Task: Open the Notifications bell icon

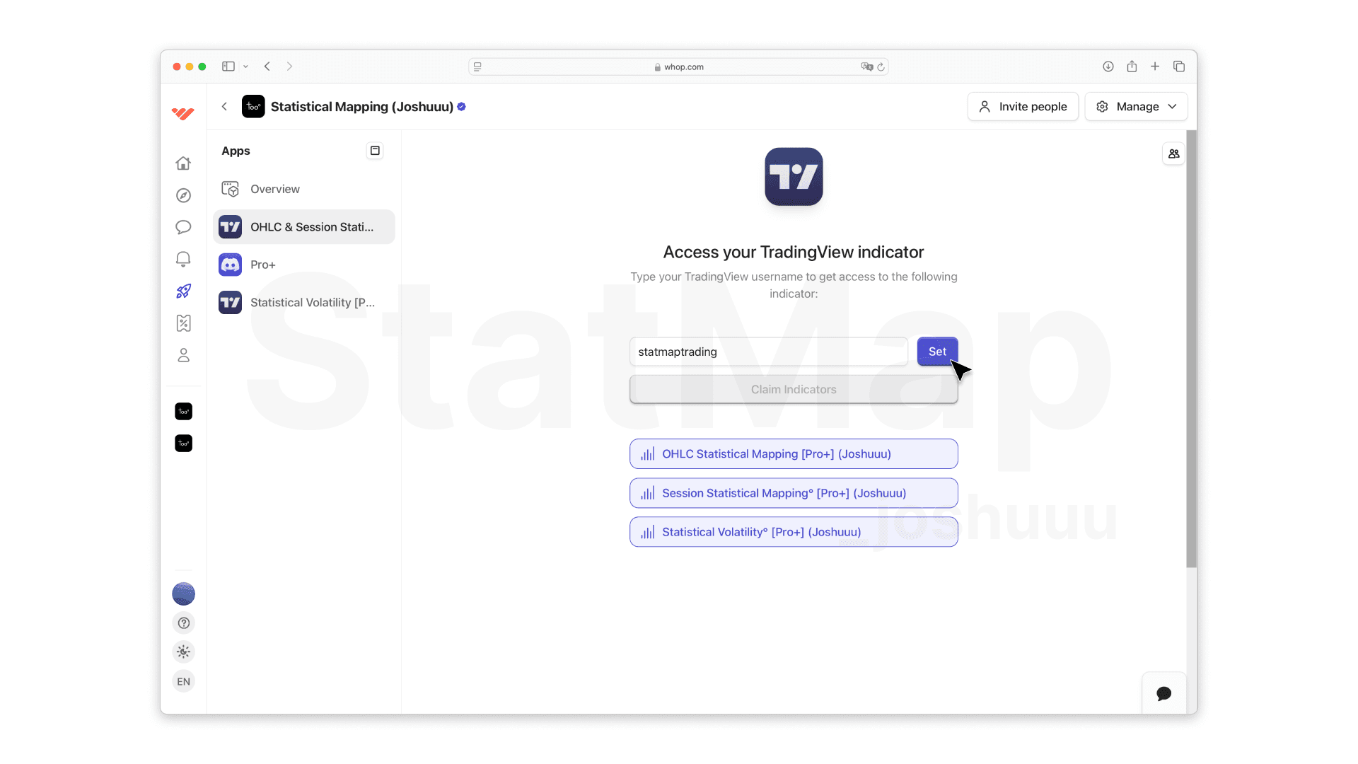Action: [x=183, y=259]
